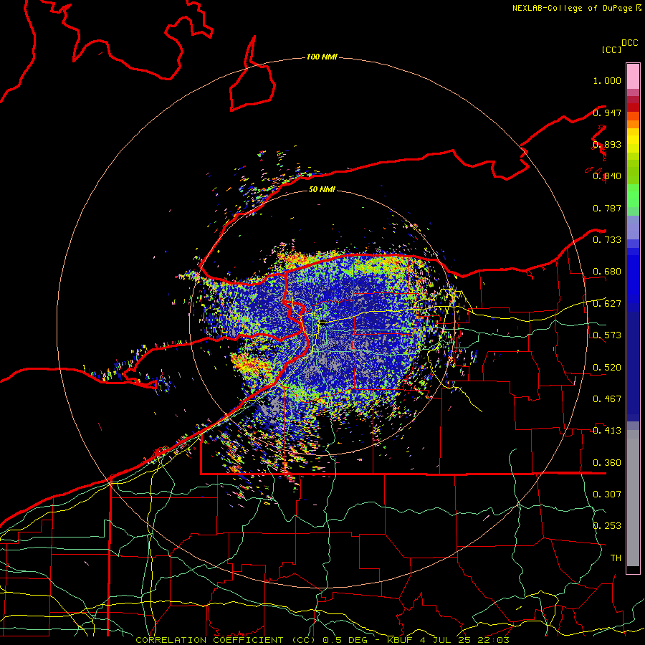
Task: Pick the light pink segment of the color bar
Action: (633, 76)
